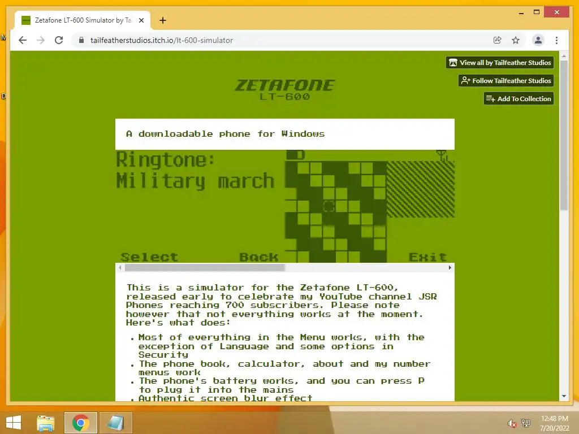Click the Select softkey on the phone screen
Image resolution: width=579 pixels, height=434 pixels.
[149, 257]
